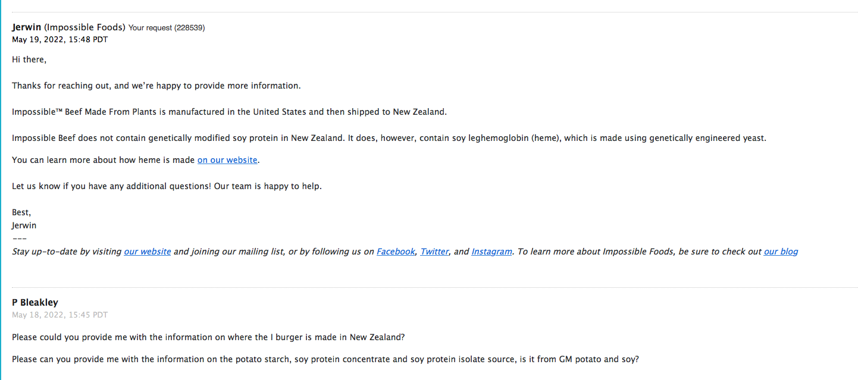Visit the 'our blog' link

pyautogui.click(x=781, y=252)
